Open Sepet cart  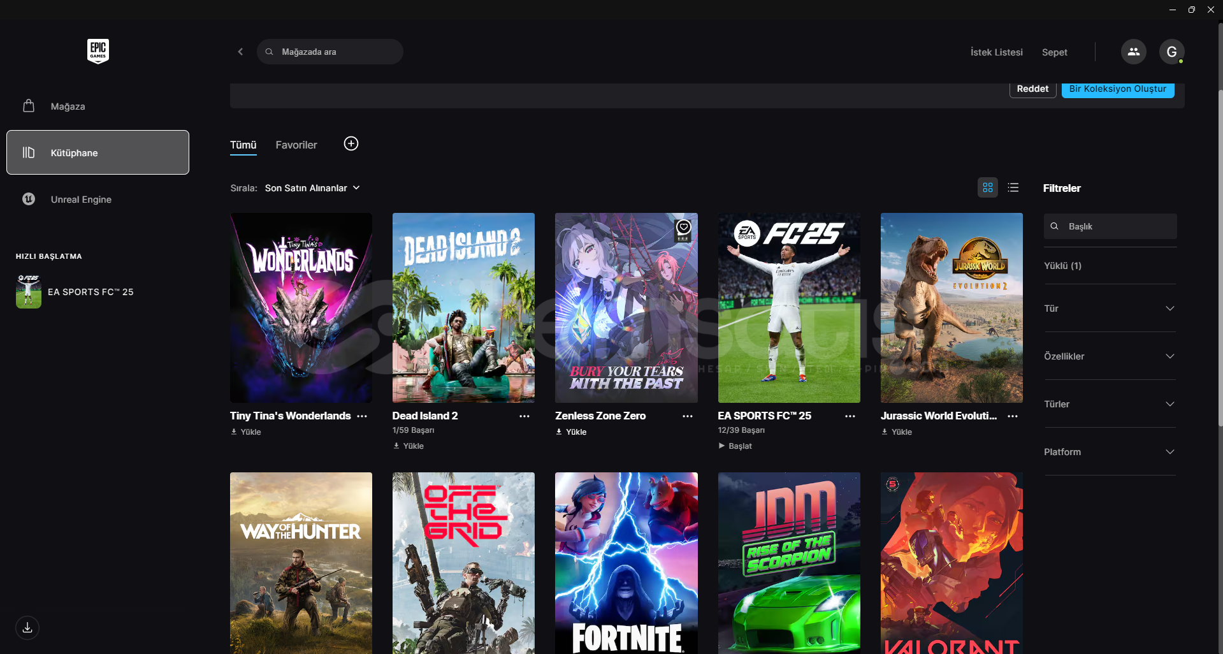1054,52
